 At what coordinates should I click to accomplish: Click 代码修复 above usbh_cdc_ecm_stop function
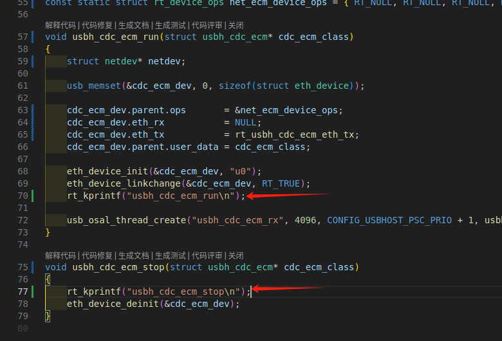(x=97, y=255)
